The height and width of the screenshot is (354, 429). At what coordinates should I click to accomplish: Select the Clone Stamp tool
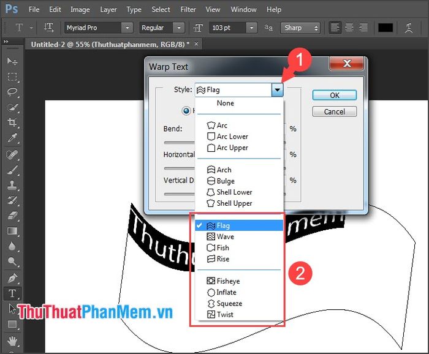tap(12, 185)
